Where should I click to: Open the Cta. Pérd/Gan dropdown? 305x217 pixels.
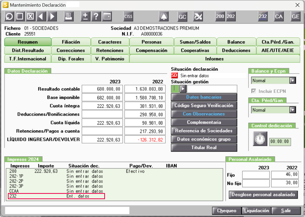[x=293, y=110]
